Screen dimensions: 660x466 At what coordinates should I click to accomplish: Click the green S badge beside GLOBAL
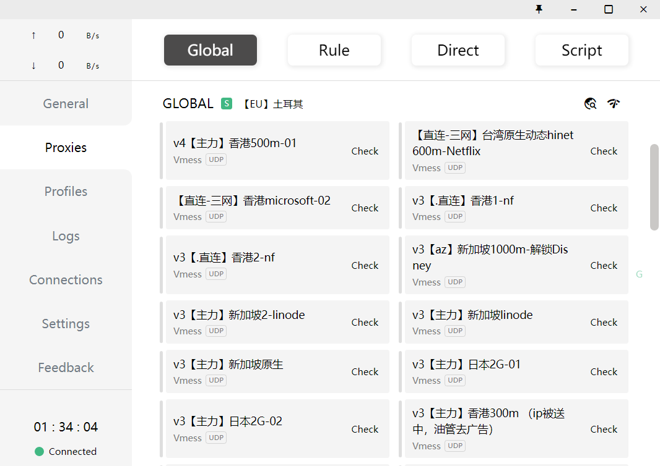(227, 104)
